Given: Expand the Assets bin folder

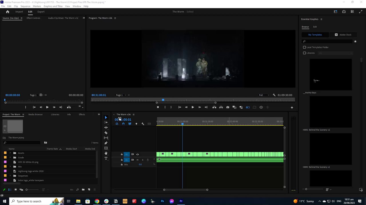Looking at the screenshot, I should tap(10, 153).
